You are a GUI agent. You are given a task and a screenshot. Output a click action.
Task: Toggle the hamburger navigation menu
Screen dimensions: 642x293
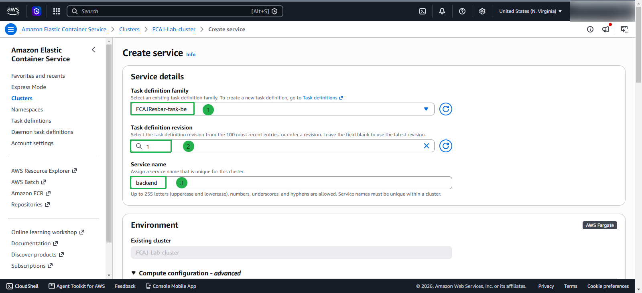point(11,29)
